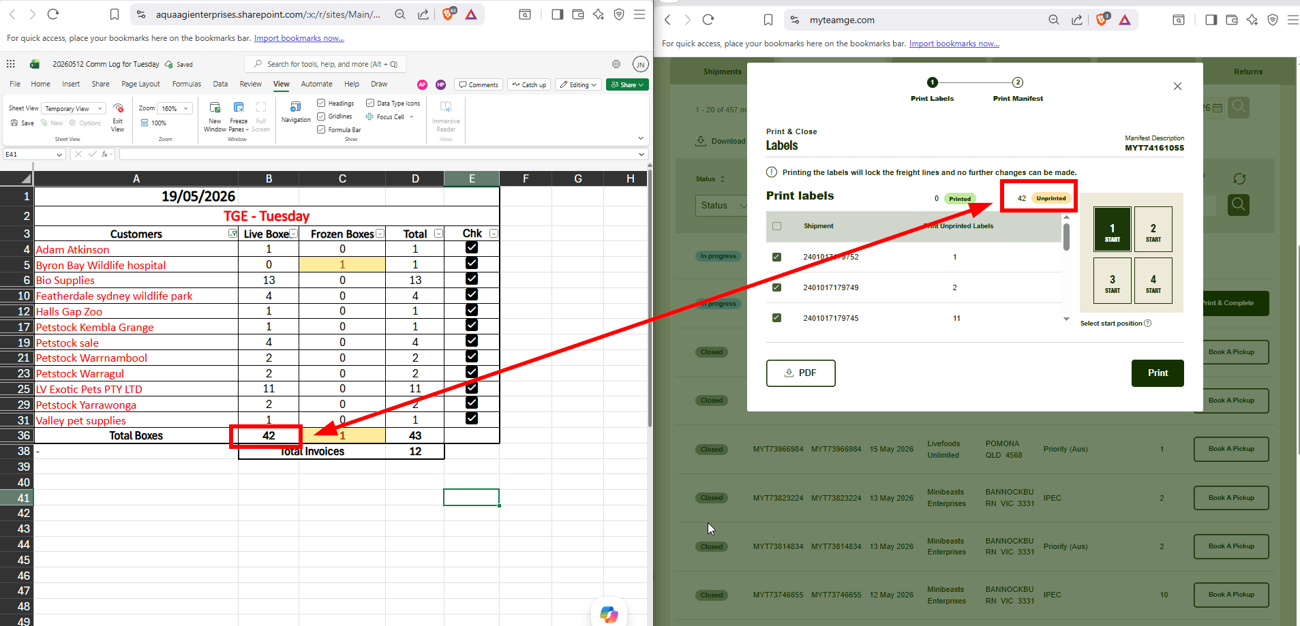Click Freeze Panes icon in Excel ribbon
Image resolution: width=1300 pixels, height=626 pixels.
click(x=239, y=108)
